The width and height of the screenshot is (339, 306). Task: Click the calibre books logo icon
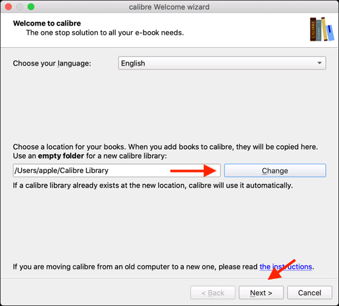click(x=322, y=29)
